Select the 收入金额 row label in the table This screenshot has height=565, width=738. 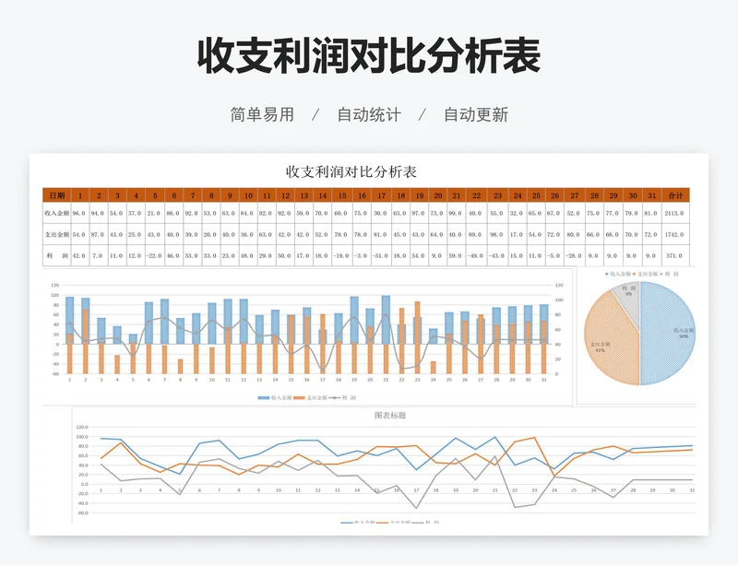(x=57, y=213)
